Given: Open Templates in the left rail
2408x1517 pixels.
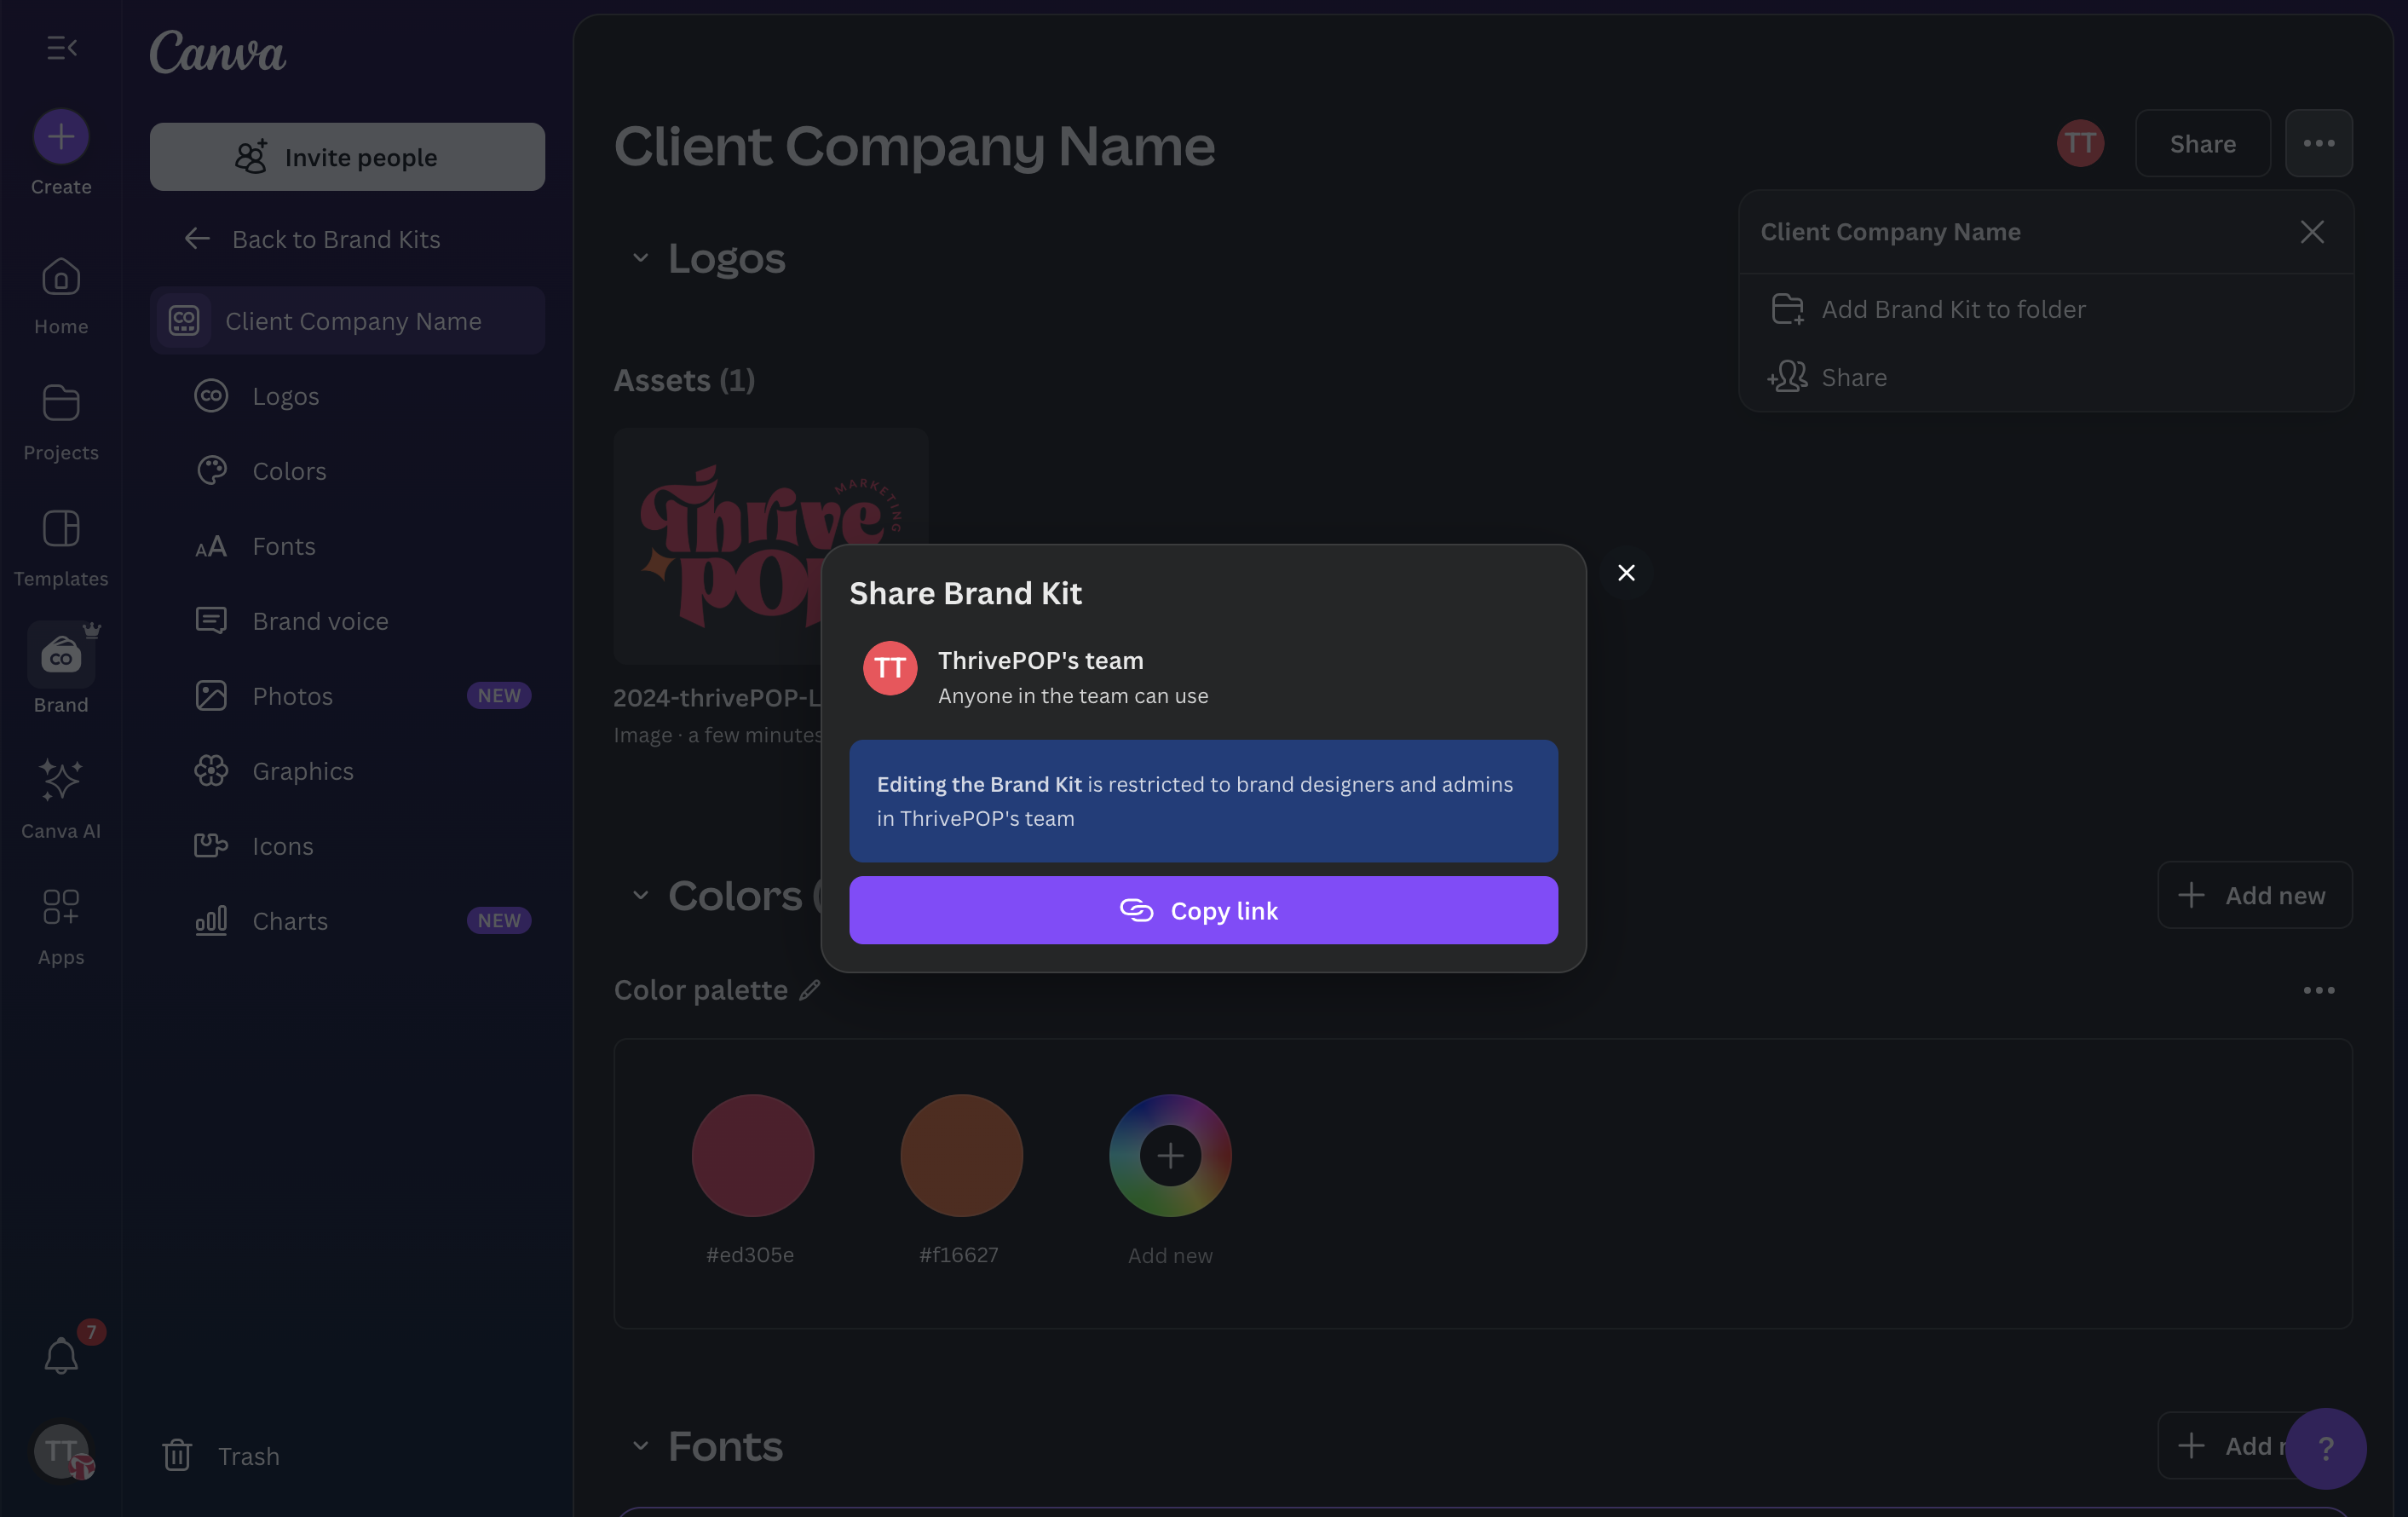Looking at the screenshot, I should [x=61, y=548].
